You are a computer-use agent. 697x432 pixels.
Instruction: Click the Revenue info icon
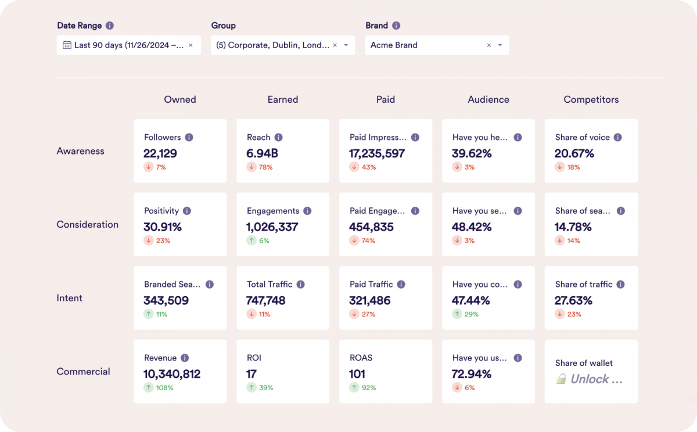tap(185, 358)
